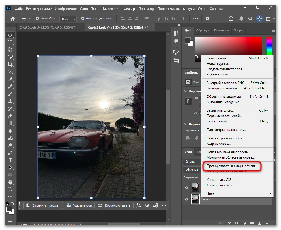This screenshot has width=281, height=230.
Task: Select the Eyedropper tool
Action: [10, 79]
